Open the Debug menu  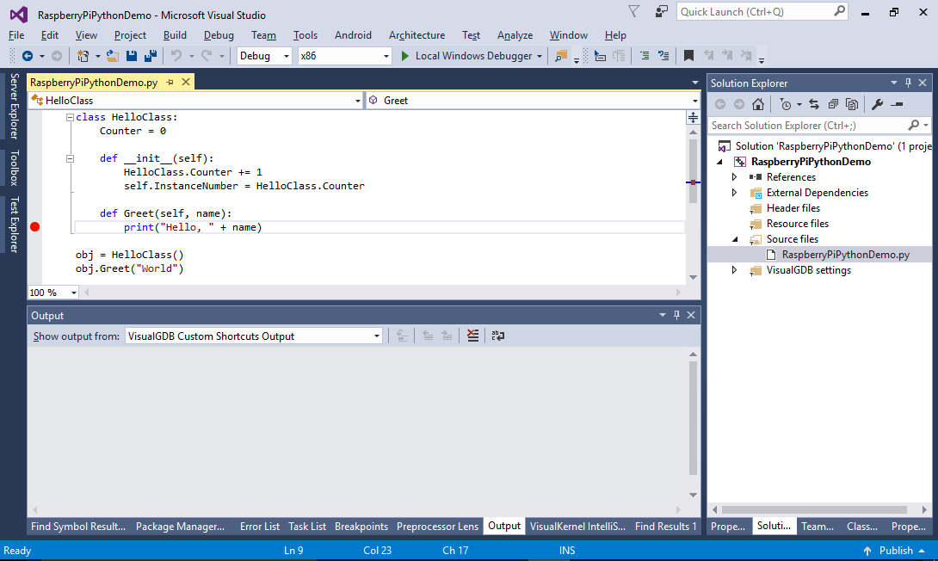[x=219, y=35]
